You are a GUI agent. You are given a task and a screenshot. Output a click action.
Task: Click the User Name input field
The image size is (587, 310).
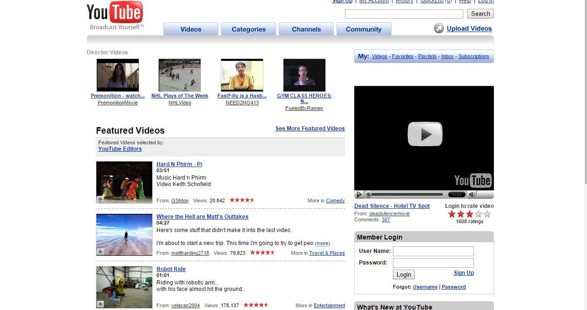coord(433,251)
